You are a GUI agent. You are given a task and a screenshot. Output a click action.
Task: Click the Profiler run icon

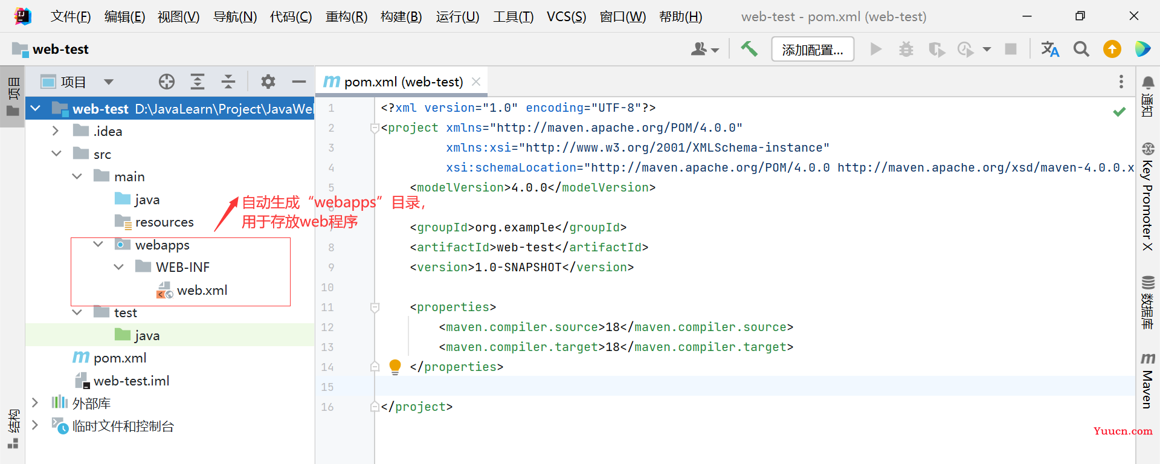(x=965, y=49)
